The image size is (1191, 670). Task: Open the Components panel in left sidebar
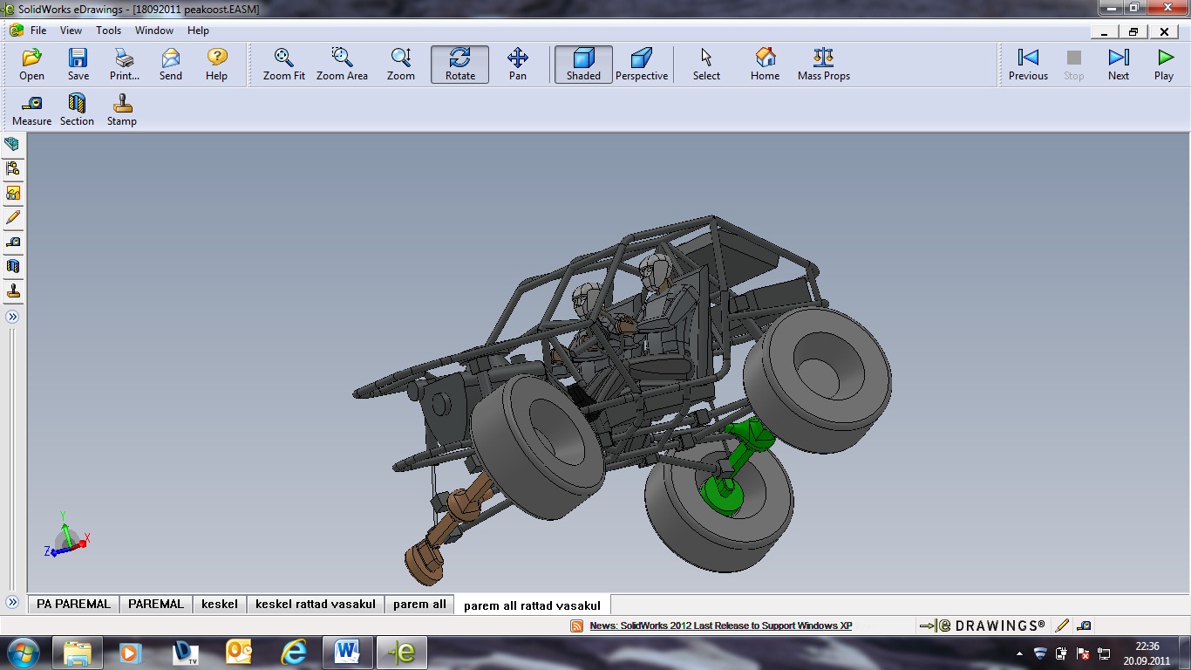coord(12,144)
